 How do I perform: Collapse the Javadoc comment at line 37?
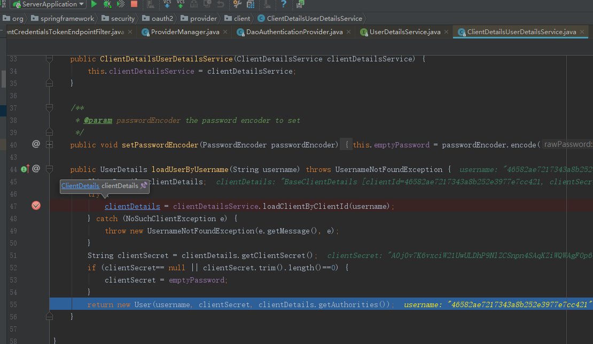click(x=49, y=108)
